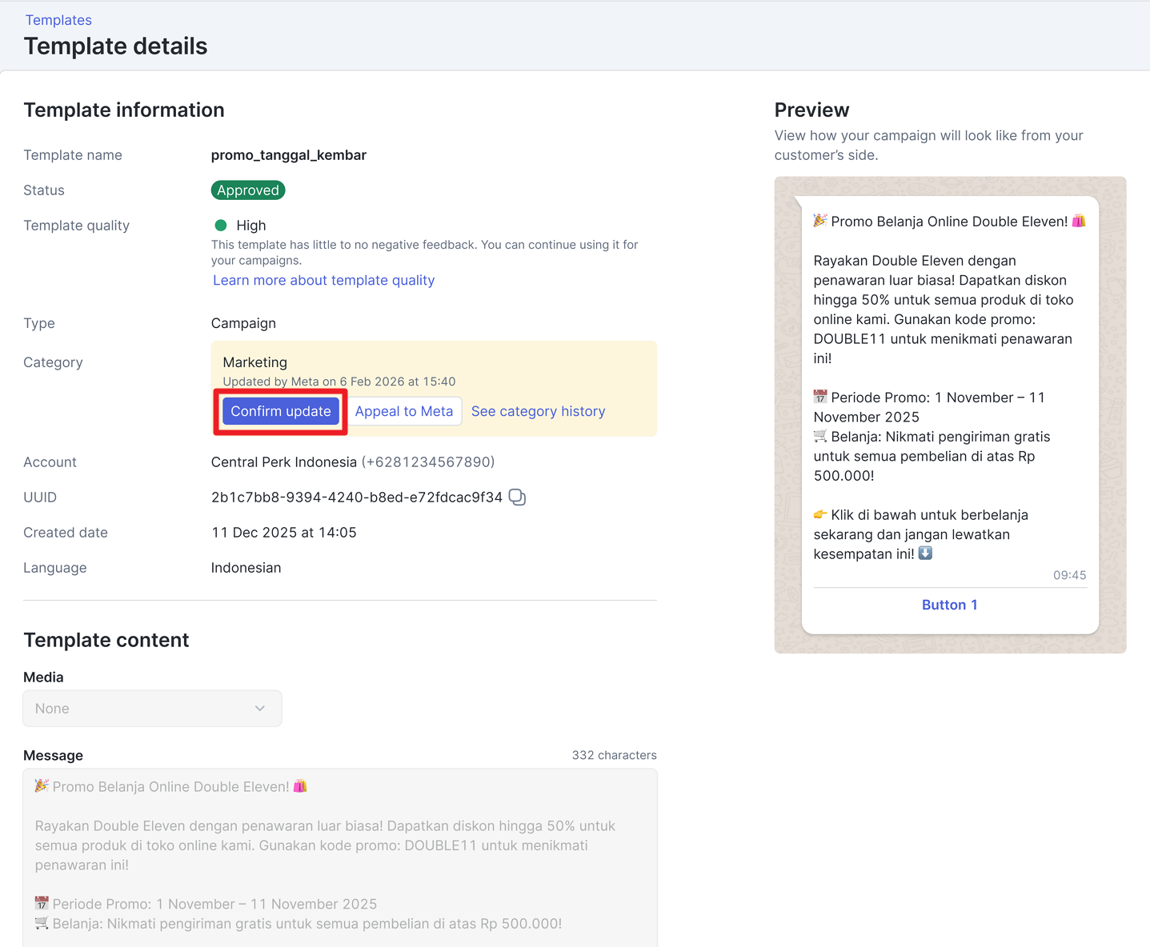Open Learn more about template quality
The height and width of the screenshot is (947, 1150).
pyautogui.click(x=323, y=280)
